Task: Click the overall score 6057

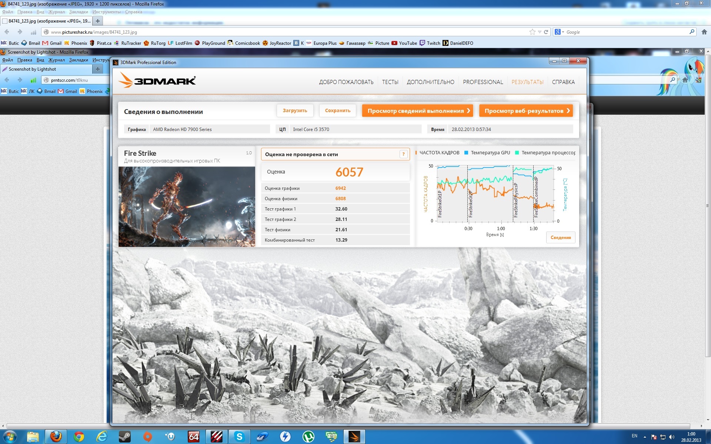Action: pyautogui.click(x=349, y=172)
